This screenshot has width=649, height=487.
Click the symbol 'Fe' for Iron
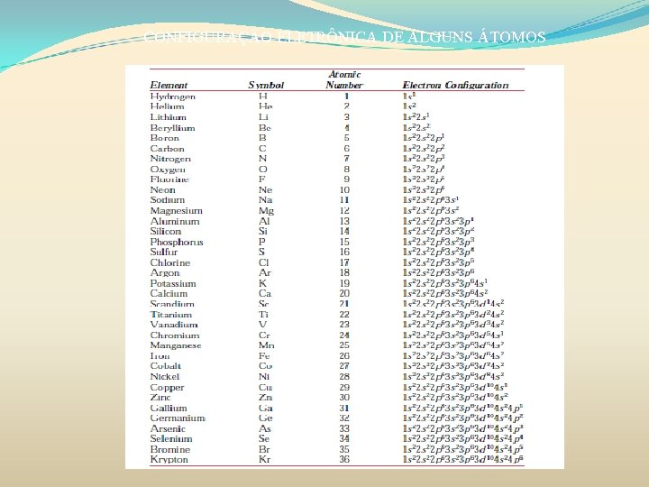[264, 355]
